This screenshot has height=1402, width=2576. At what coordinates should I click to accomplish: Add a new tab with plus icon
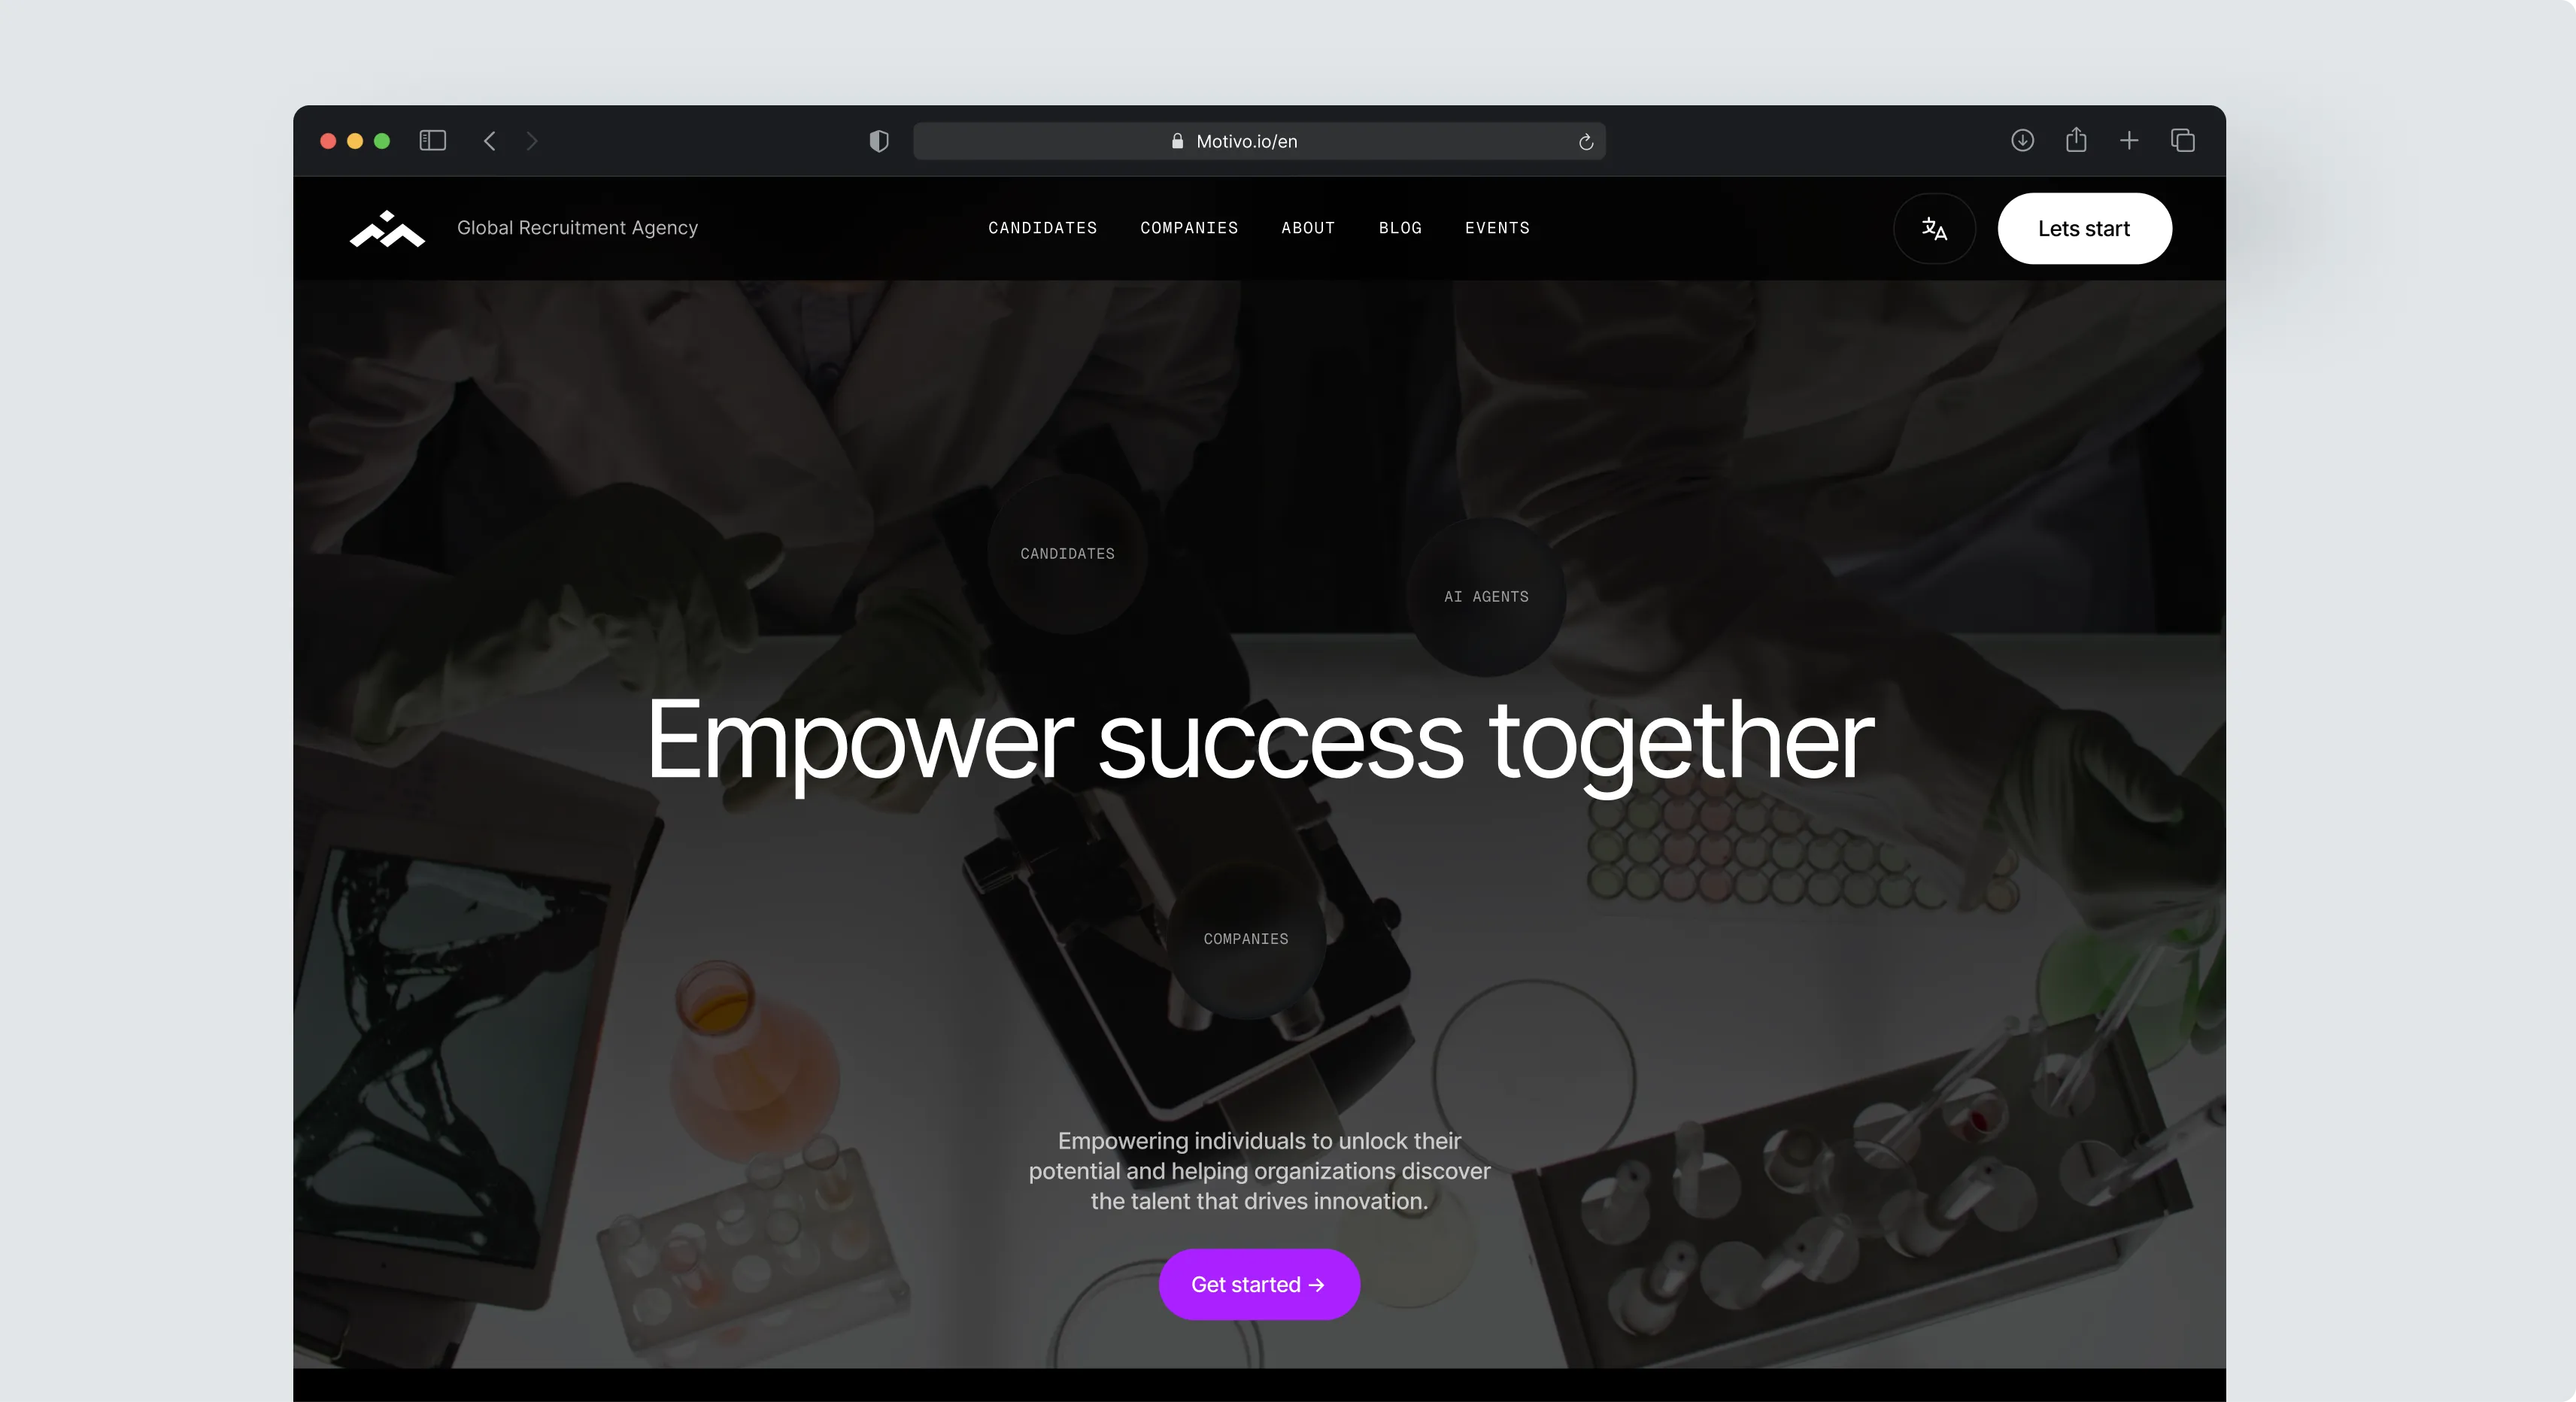tap(2129, 141)
